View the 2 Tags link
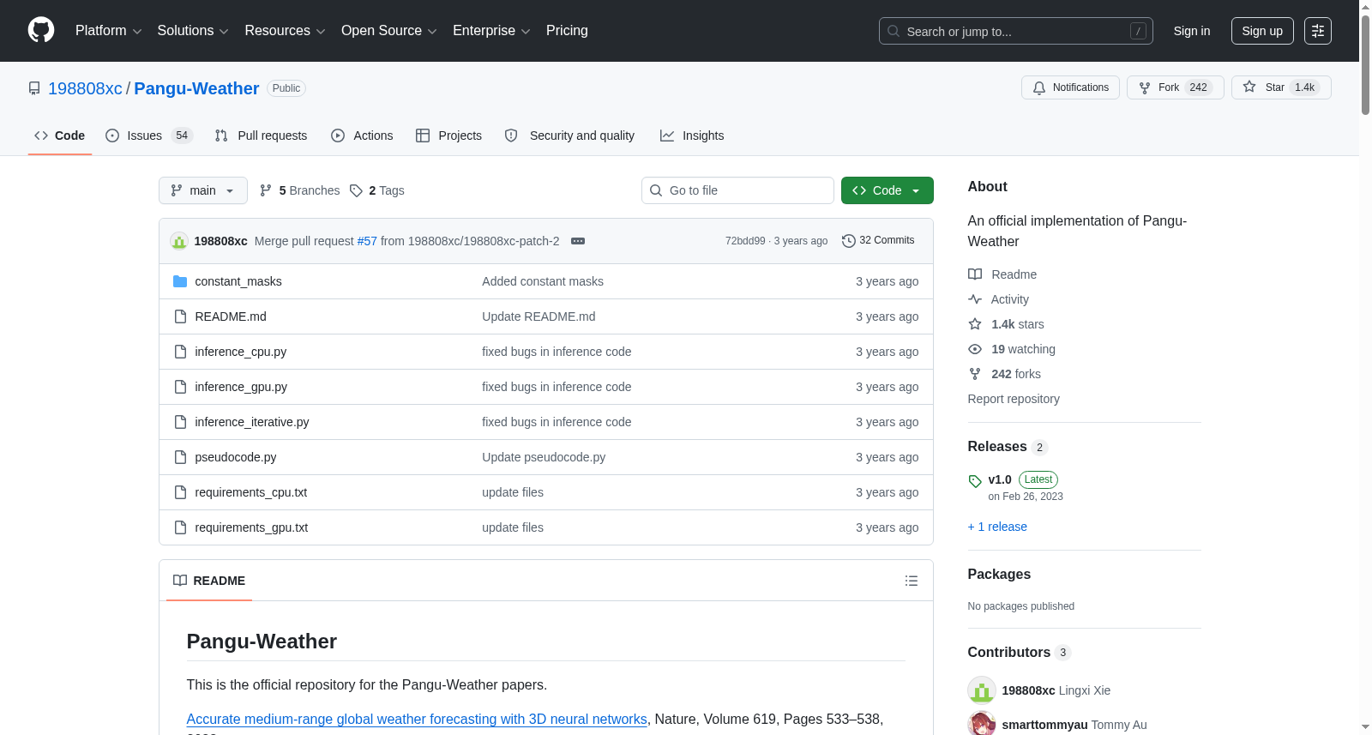 377,190
